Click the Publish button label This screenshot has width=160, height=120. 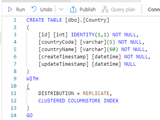pos(87,10)
